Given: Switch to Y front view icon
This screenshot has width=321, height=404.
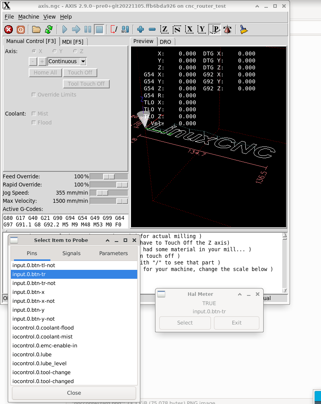Looking at the screenshot, I should [x=202, y=29].
